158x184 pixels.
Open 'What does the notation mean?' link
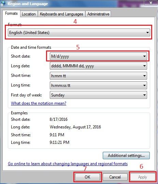(x=39, y=103)
